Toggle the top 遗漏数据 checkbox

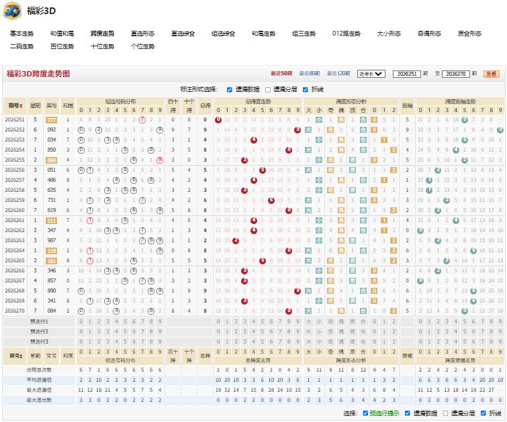[230, 89]
